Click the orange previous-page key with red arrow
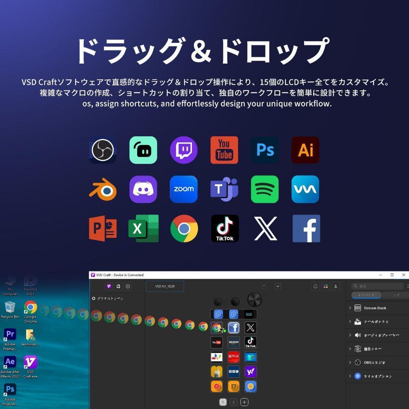 pyautogui.click(x=217, y=387)
